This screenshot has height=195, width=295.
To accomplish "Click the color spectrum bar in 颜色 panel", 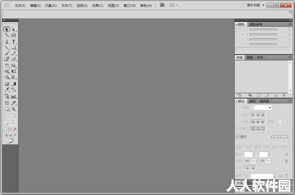I will pos(263,50).
